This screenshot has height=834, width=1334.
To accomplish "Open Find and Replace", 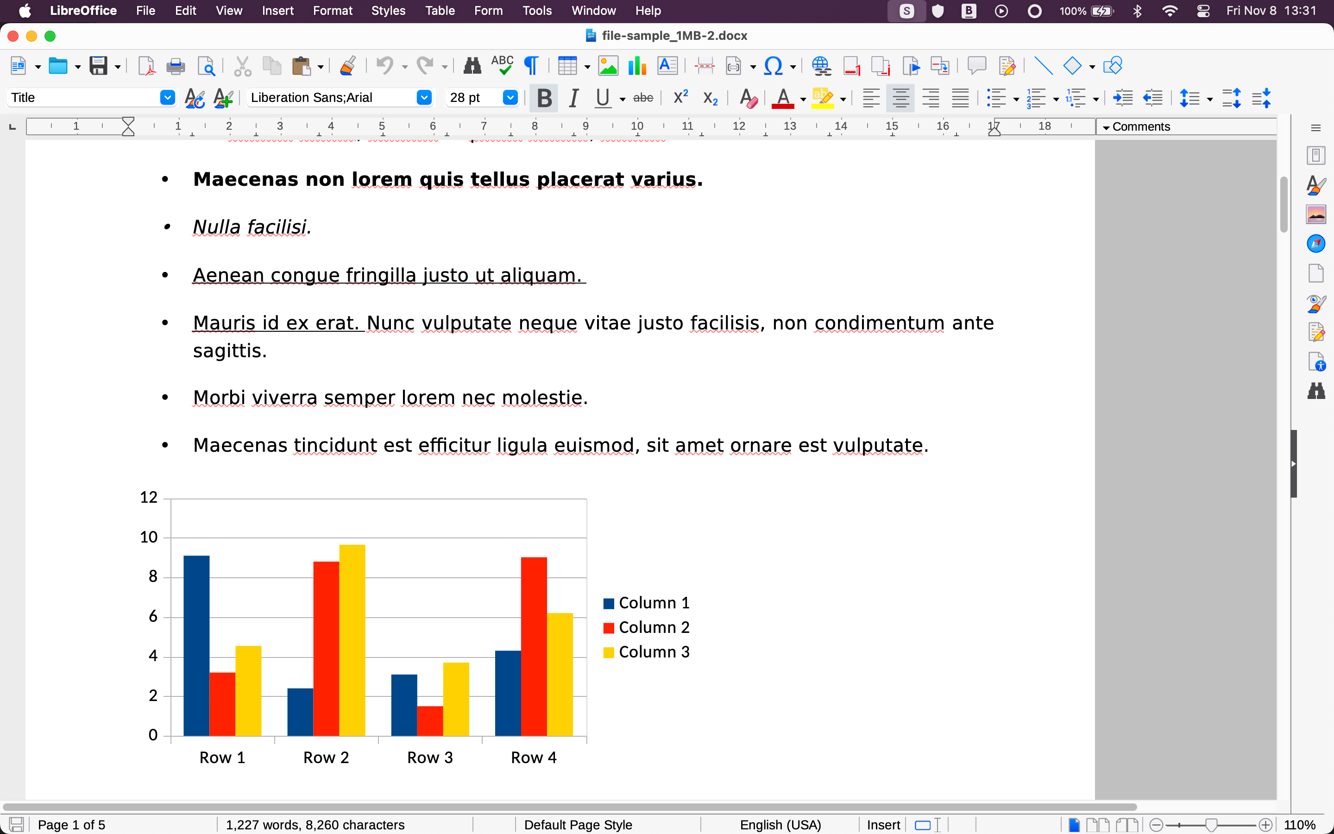I will click(472, 65).
